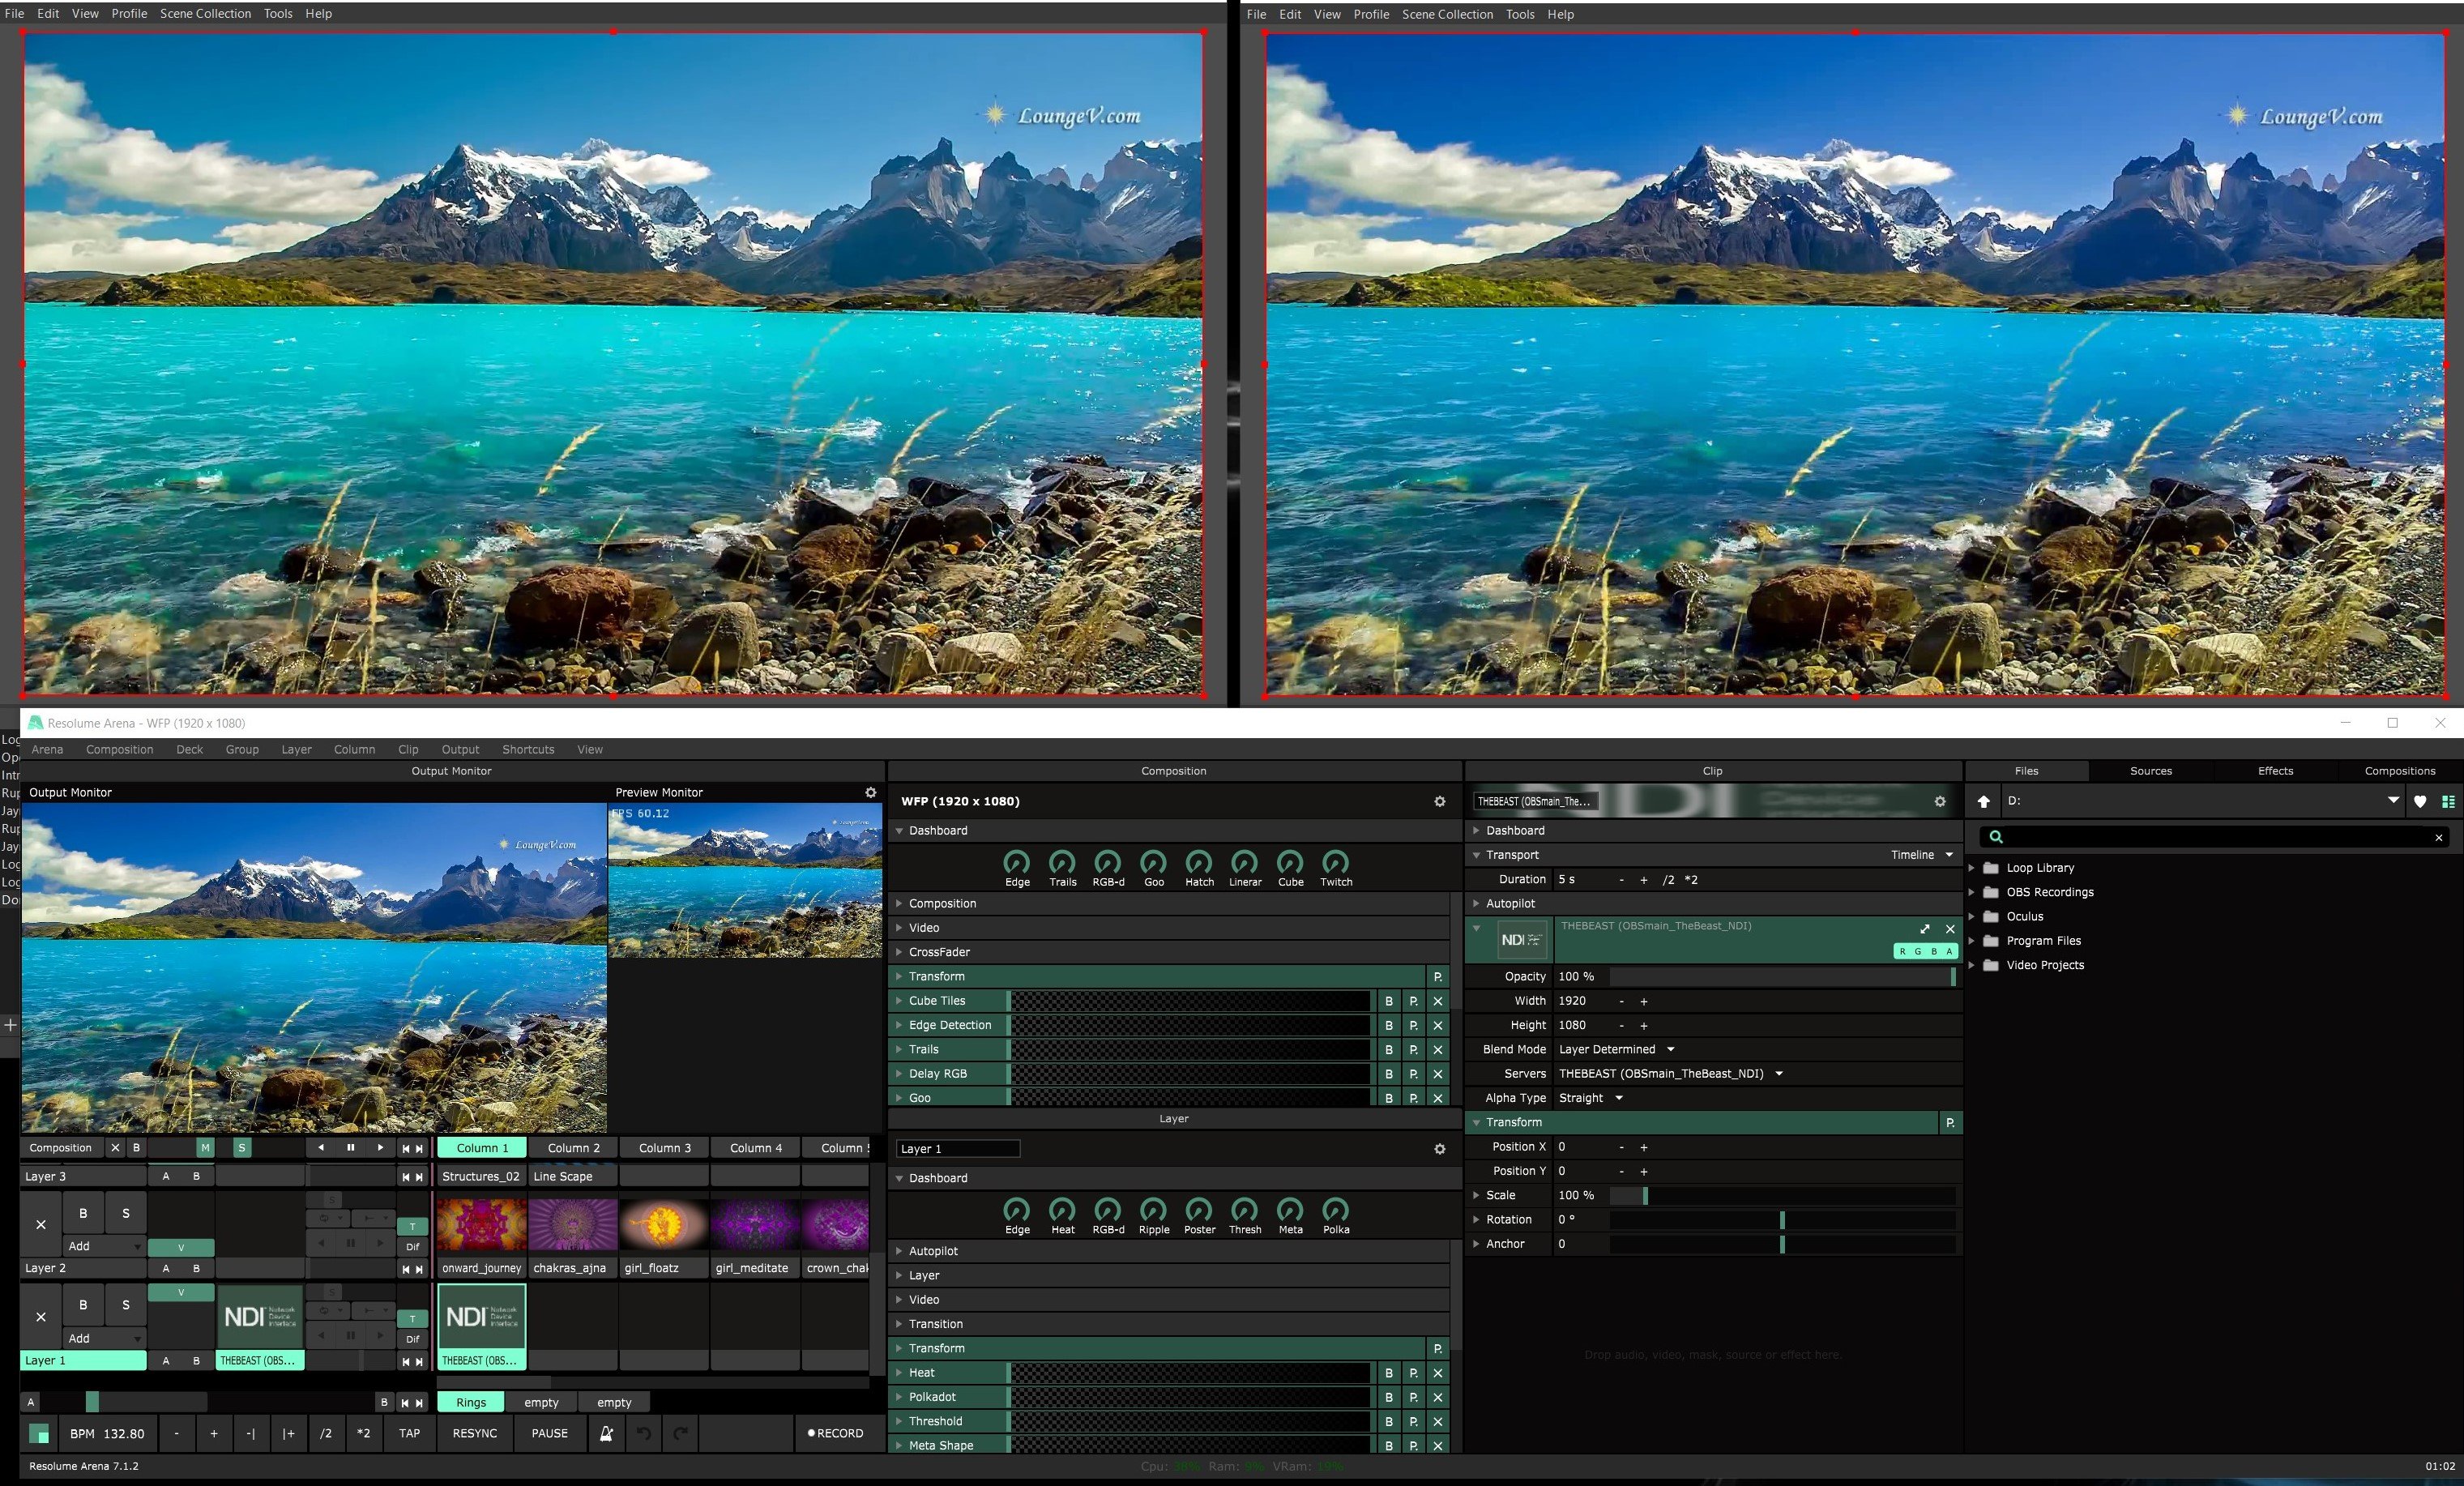
Task: Remove the Cube Tiles effect
Action: (1437, 1001)
